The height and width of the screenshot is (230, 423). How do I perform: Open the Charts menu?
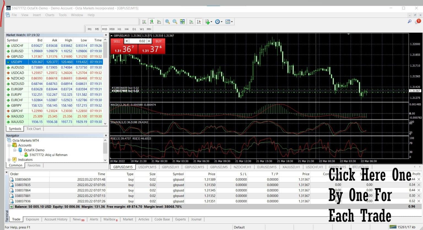coord(50,15)
